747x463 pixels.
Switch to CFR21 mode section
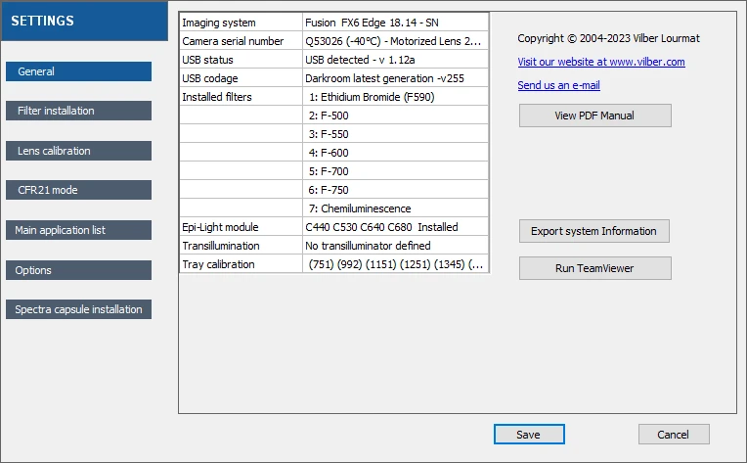[78, 190]
